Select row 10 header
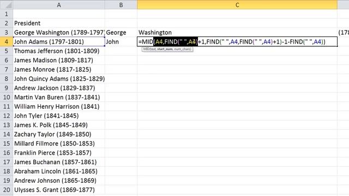 tap(6, 97)
